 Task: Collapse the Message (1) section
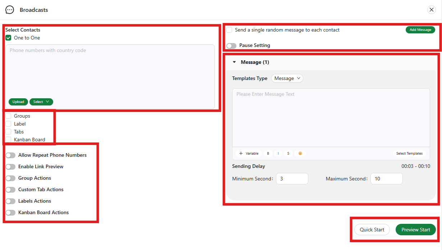[235, 62]
